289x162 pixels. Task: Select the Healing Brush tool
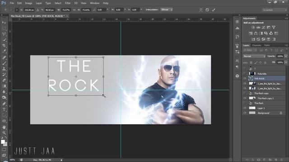click(x=4, y=57)
